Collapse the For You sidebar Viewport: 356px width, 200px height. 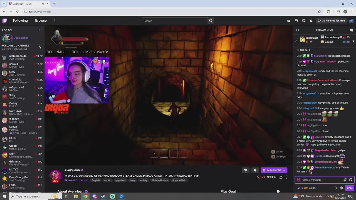[x=40, y=30]
